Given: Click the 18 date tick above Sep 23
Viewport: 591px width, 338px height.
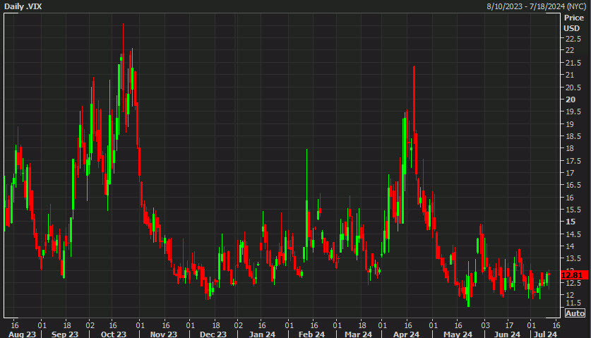Looking at the screenshot, I should (66, 325).
